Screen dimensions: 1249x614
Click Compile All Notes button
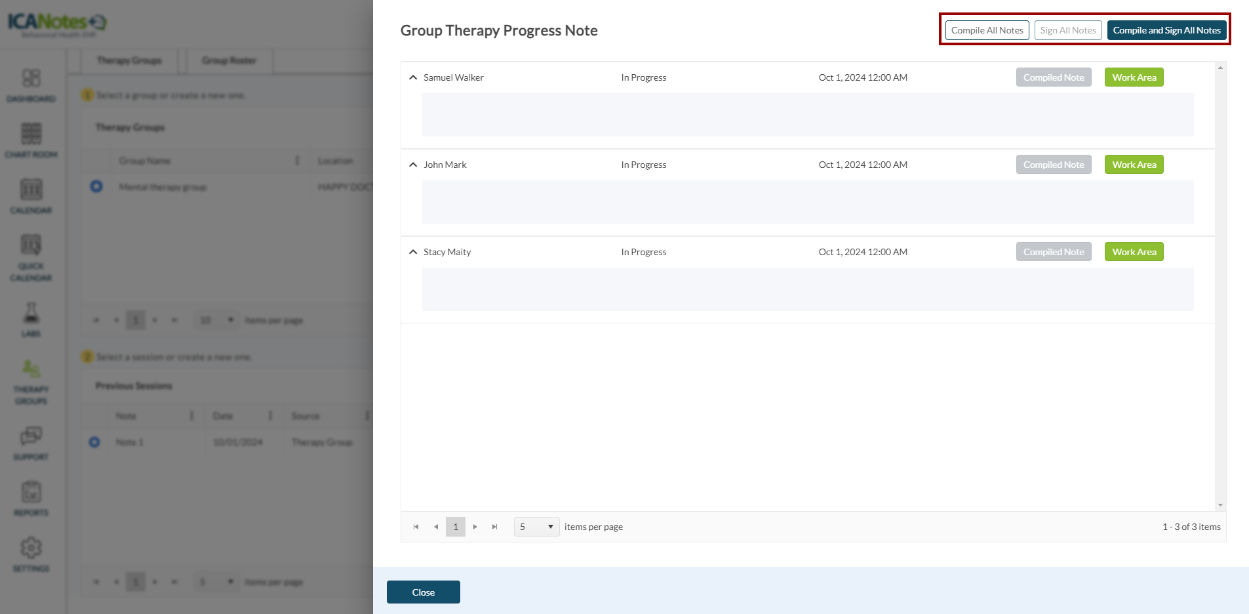tap(987, 30)
